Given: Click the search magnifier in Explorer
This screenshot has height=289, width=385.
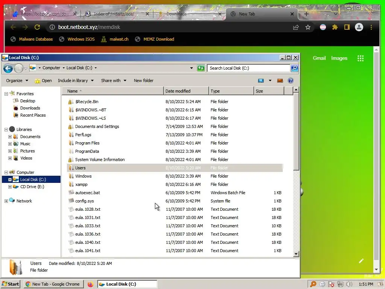Looking at the screenshot, I should point(294,68).
